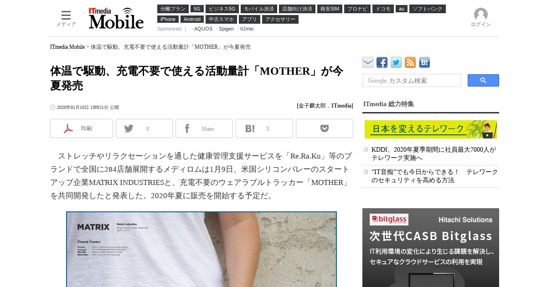The image size is (547, 287).
Task: Select the 格安SIM category tag
Action: [330, 9]
